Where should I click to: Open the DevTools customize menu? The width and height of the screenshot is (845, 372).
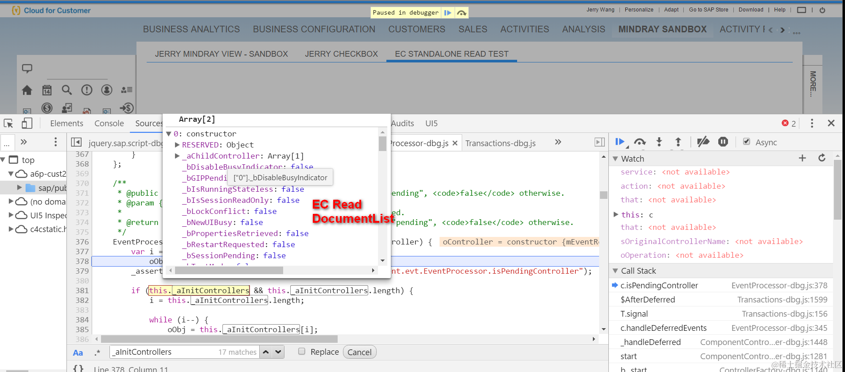coord(812,123)
